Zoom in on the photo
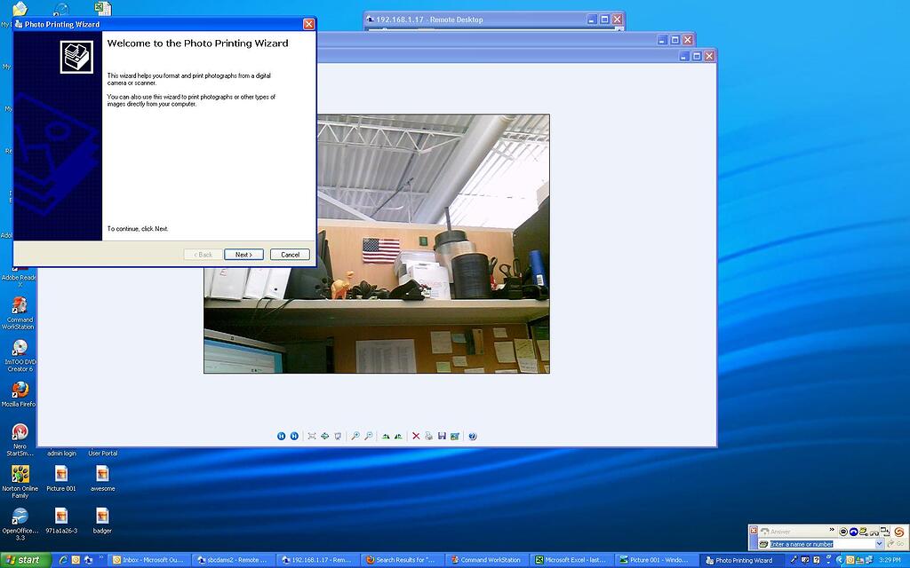The height and width of the screenshot is (568, 910). point(355,436)
